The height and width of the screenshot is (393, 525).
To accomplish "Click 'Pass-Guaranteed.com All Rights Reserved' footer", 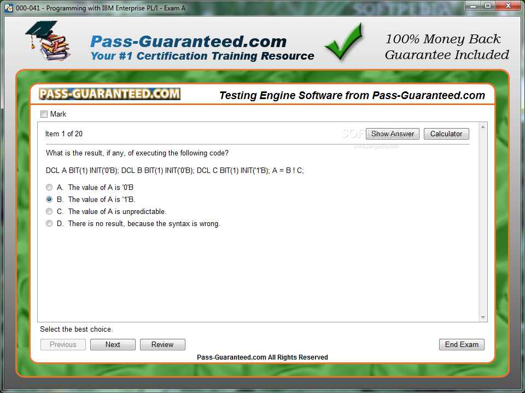I will click(262, 357).
